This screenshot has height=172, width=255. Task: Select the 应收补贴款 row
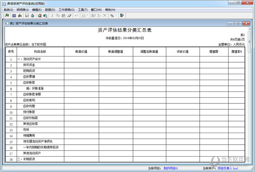tap(125, 118)
